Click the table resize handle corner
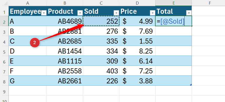This screenshot has width=225, height=102. click(191, 85)
